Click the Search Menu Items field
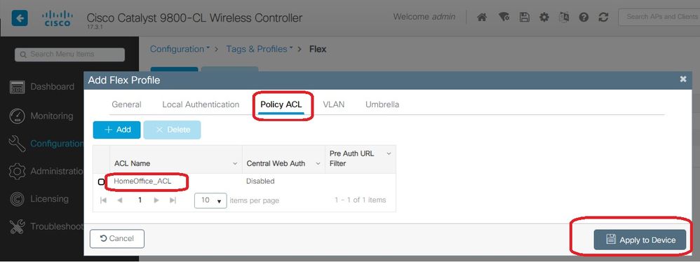 (69, 55)
